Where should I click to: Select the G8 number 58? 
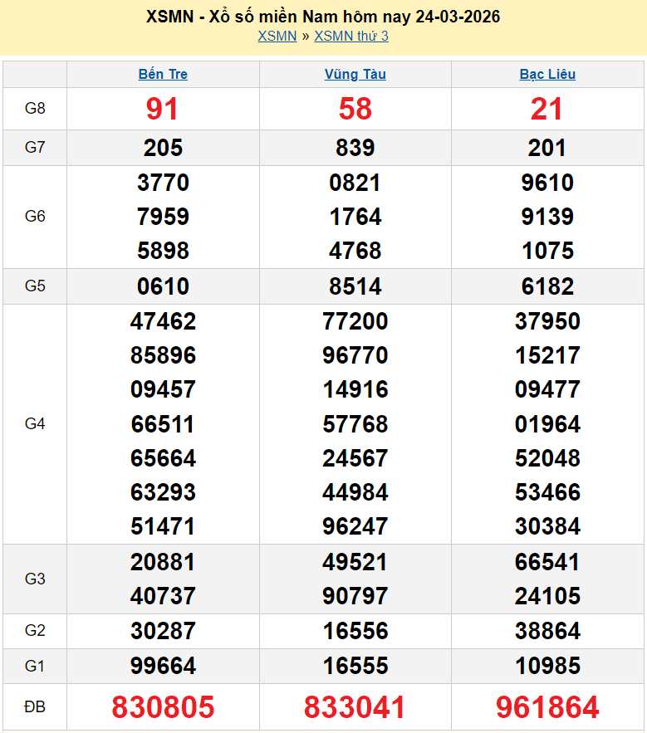(355, 109)
